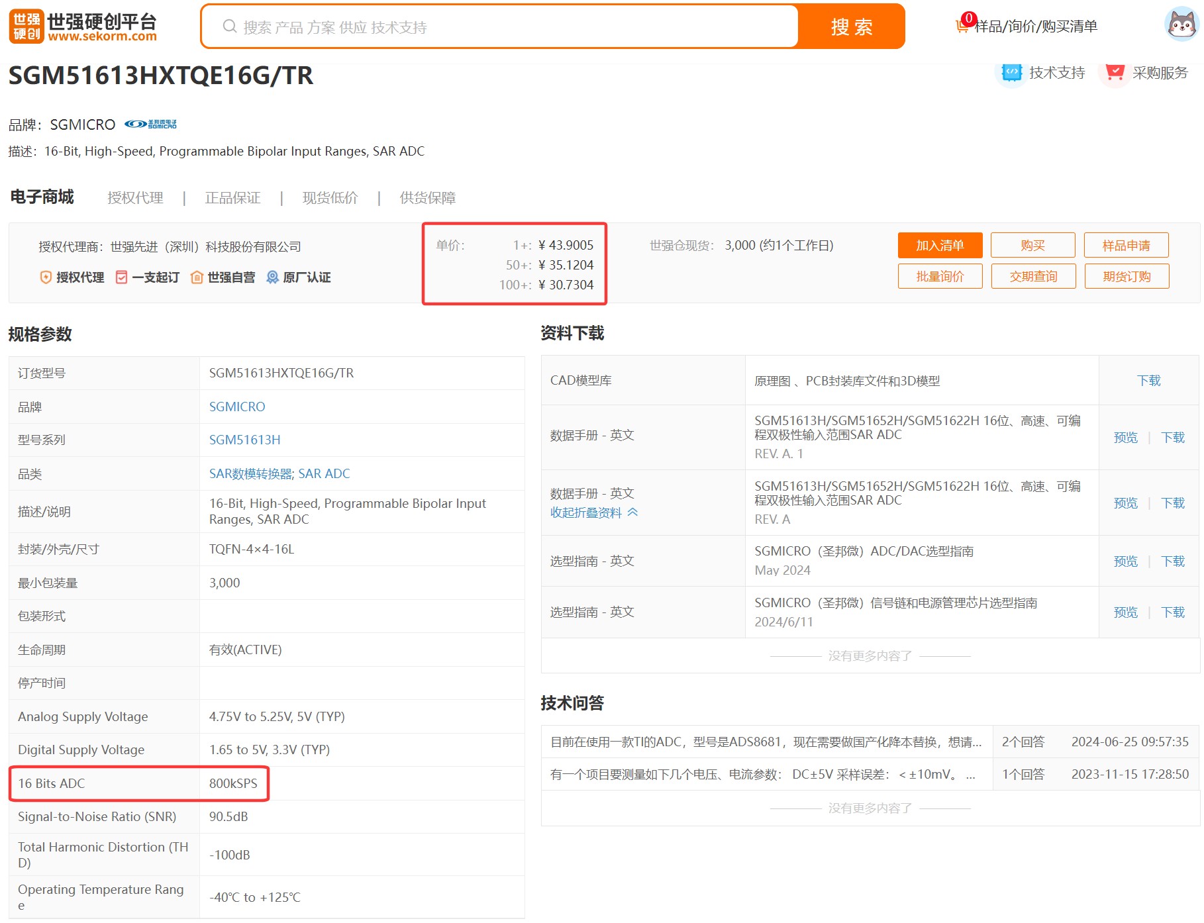Image resolution: width=1204 pixels, height=923 pixels.
Task: Click the 世强硬创平台 logo
Action: [x=81, y=26]
